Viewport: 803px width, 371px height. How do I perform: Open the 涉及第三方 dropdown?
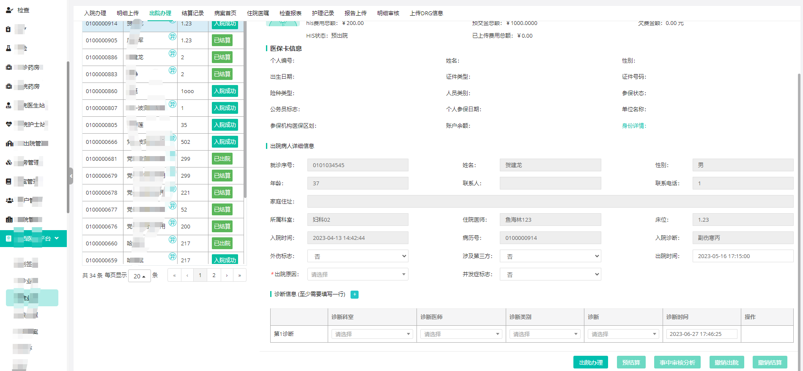(550, 256)
